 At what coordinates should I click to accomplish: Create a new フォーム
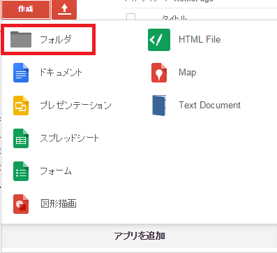pos(56,171)
